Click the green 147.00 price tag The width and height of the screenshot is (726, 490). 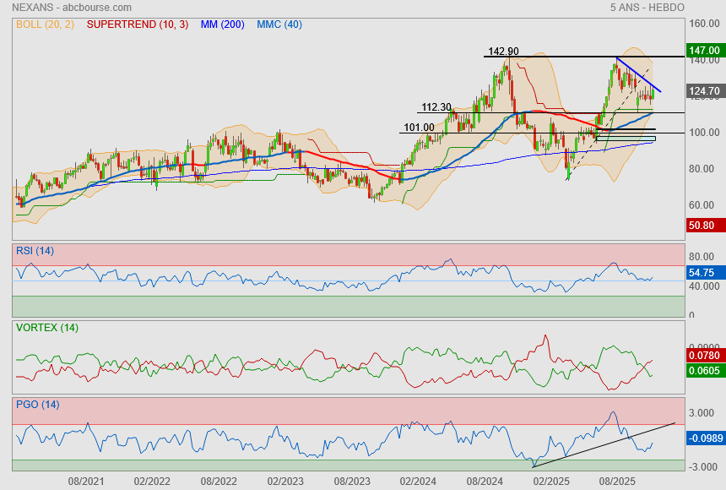pyautogui.click(x=703, y=52)
